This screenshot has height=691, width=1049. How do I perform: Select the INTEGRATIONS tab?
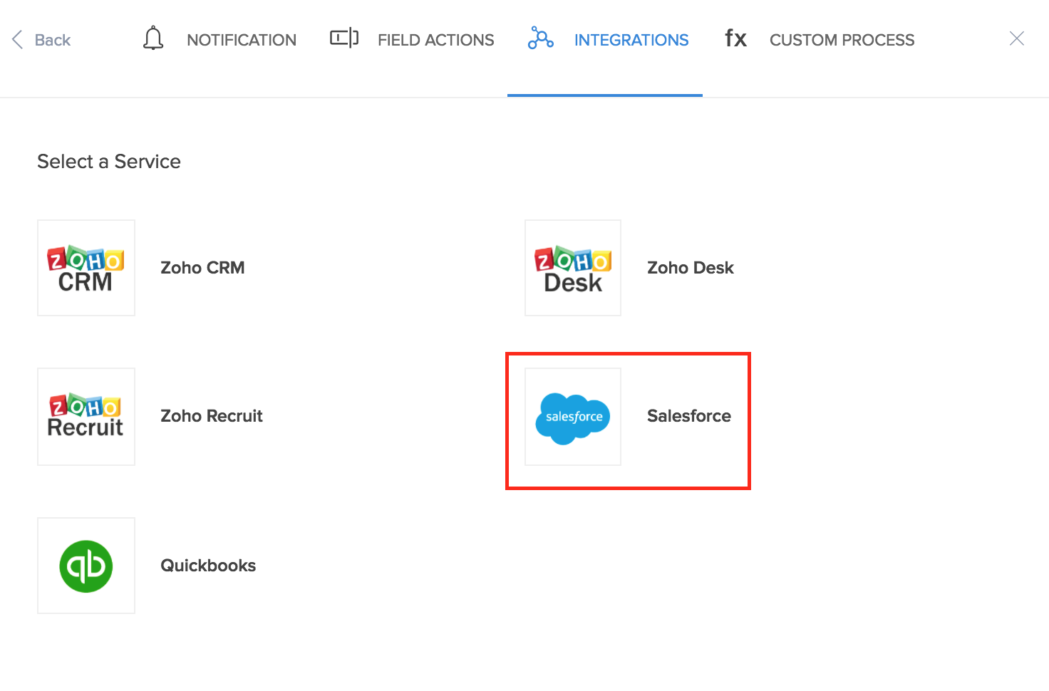point(631,40)
